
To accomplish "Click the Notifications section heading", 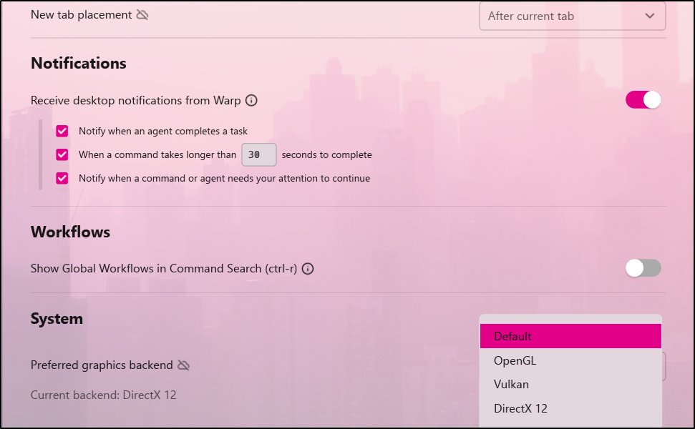I will (79, 64).
